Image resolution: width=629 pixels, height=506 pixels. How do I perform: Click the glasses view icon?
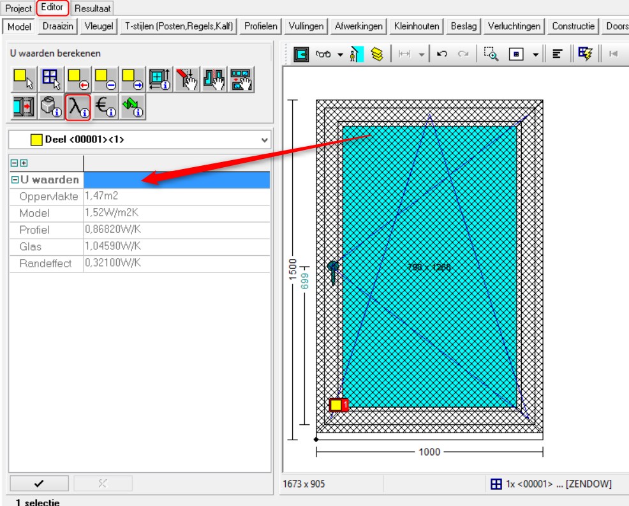[323, 54]
